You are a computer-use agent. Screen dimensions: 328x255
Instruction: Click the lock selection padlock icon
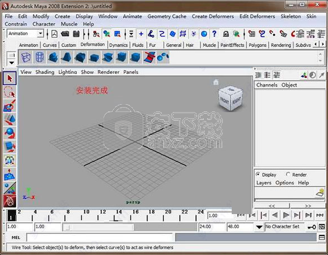(226, 34)
